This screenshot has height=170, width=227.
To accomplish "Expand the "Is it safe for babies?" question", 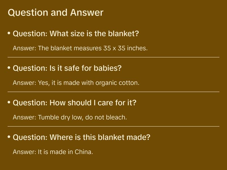I will tap(67, 68).
